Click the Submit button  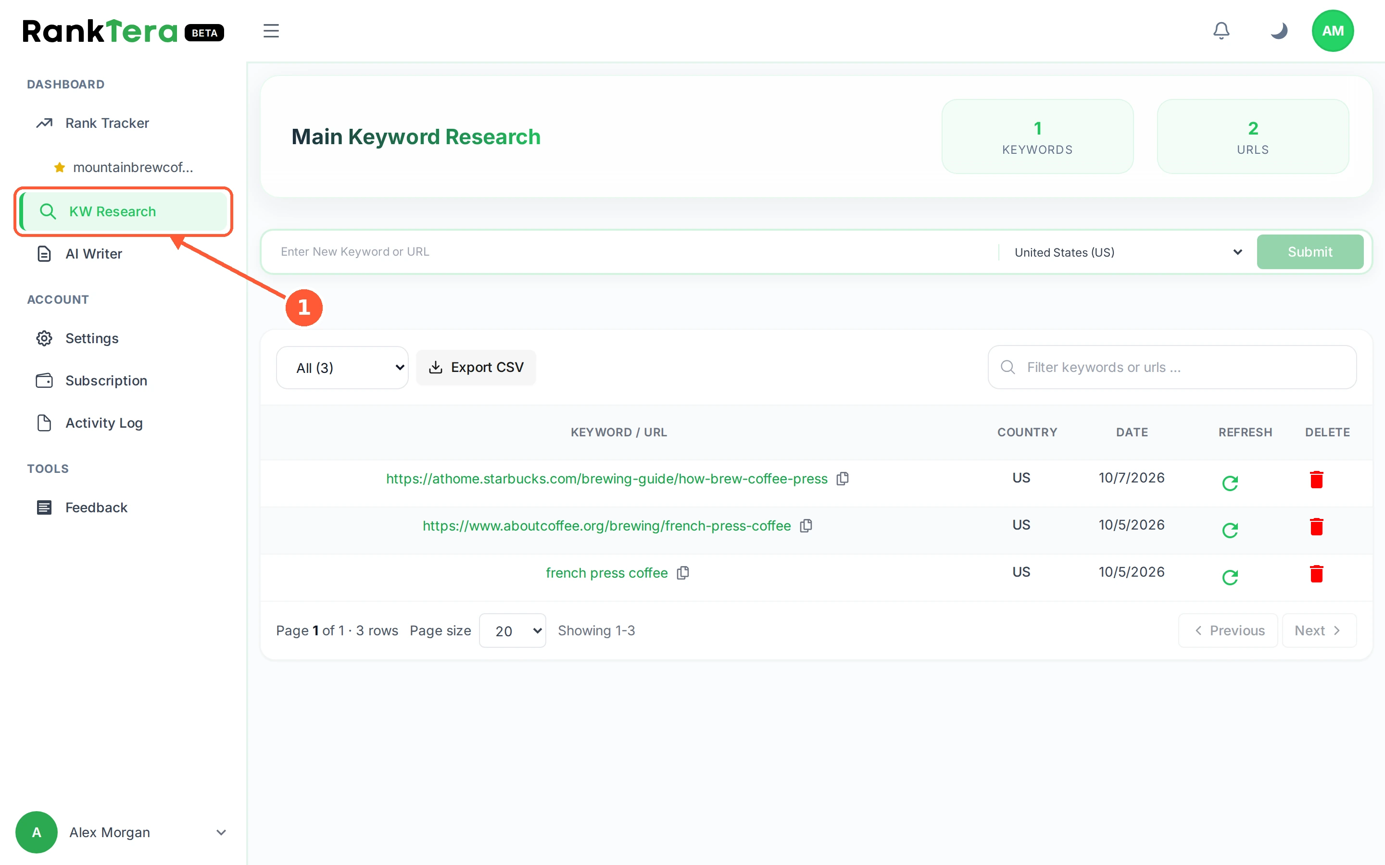coord(1309,252)
